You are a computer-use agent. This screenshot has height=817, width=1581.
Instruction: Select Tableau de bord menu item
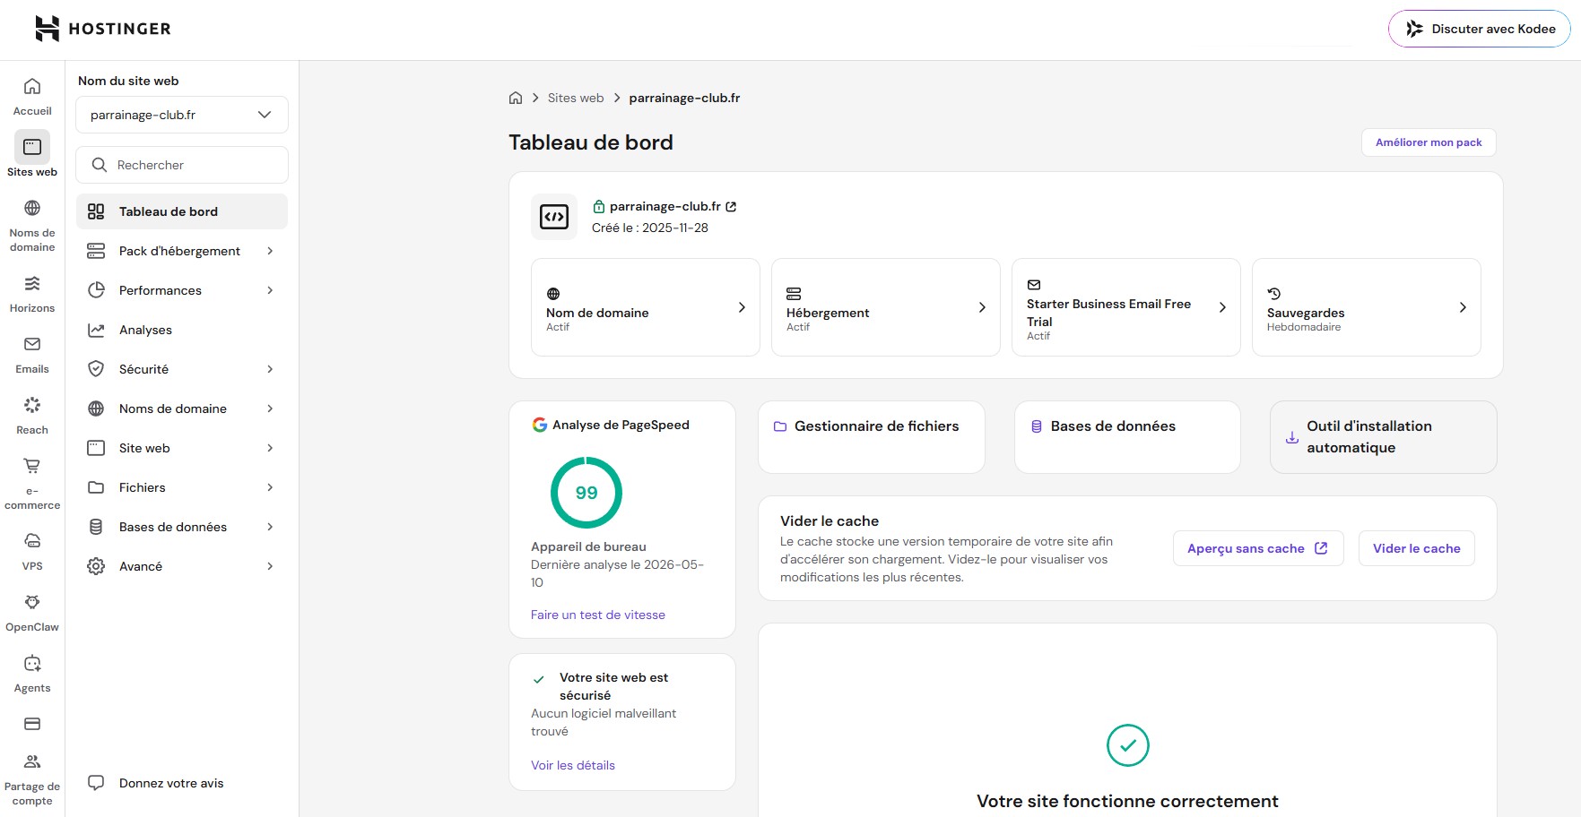point(182,211)
